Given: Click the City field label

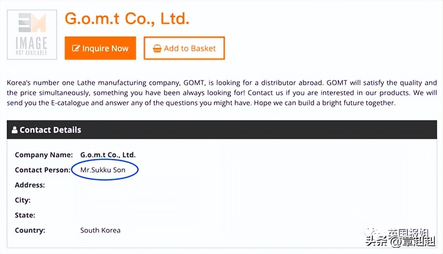Looking at the screenshot, I should pos(22,200).
